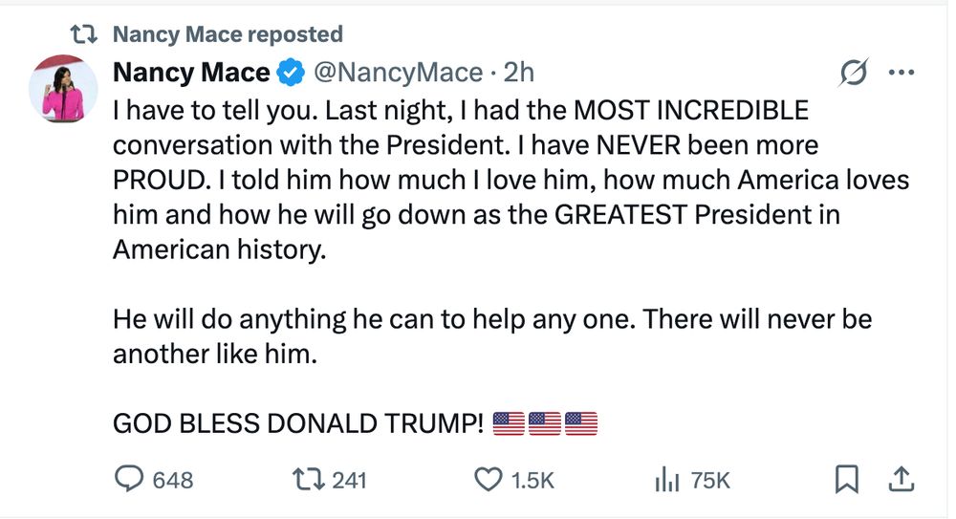Image resolution: width=956 pixels, height=519 pixels.
Task: Click the "GOD BLESS DONALD TRUMP!" tweet text
Action: (298, 422)
